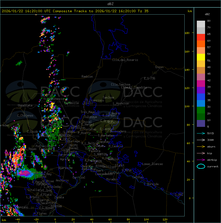
Task: Click the 'MENDOZA' city label
Action: (x=65, y=135)
